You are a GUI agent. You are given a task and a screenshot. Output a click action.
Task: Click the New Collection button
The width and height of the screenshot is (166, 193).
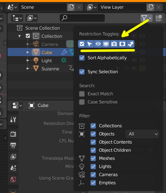(159, 18)
